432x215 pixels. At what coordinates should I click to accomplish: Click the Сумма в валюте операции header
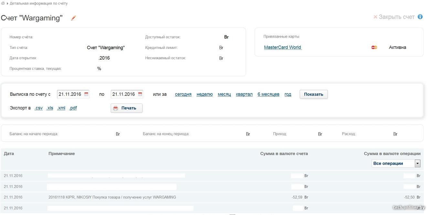392,154
